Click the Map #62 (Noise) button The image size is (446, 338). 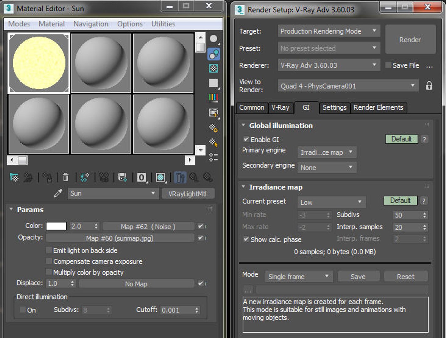(148, 226)
